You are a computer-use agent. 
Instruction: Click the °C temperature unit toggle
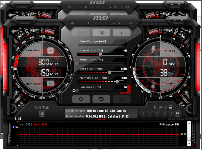tap(171, 74)
